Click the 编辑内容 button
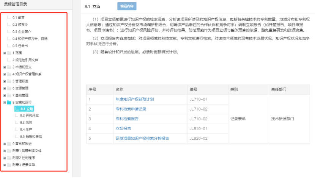Viewport: 315px width, 178px height. coord(127,6)
